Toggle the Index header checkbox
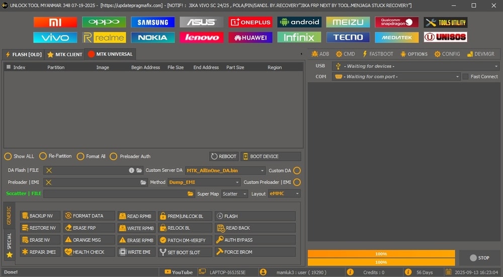Image resolution: width=503 pixels, height=277 pixels. (x=9, y=67)
